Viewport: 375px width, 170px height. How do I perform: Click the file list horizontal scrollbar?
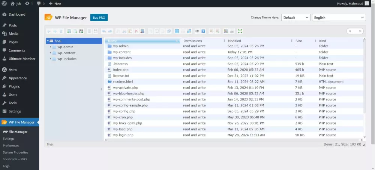click(x=234, y=140)
